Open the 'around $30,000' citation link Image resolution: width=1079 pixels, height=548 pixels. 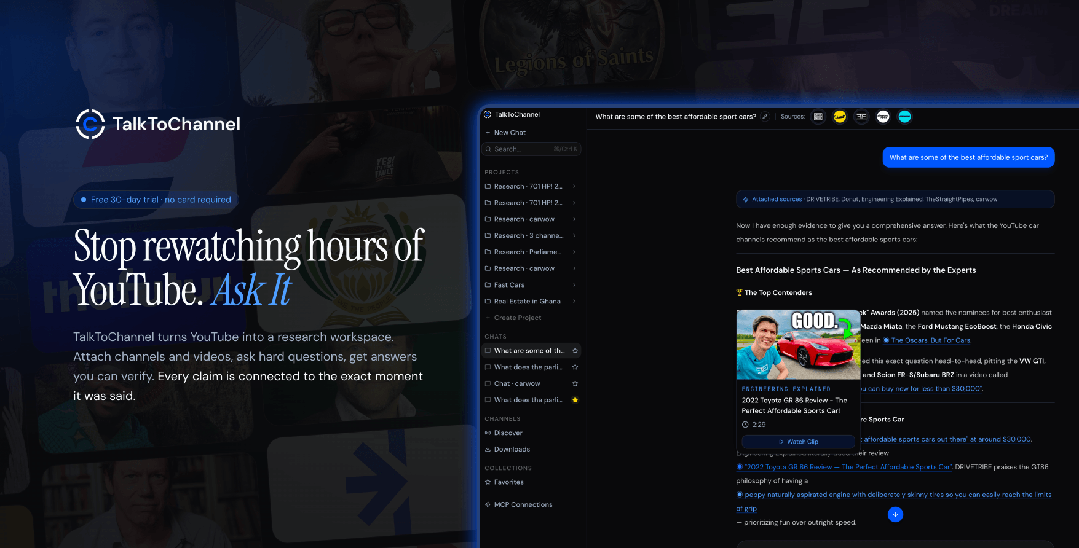pyautogui.click(x=946, y=439)
